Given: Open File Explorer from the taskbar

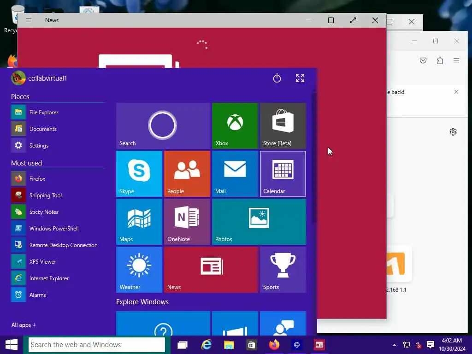Looking at the screenshot, I should [x=229, y=345].
